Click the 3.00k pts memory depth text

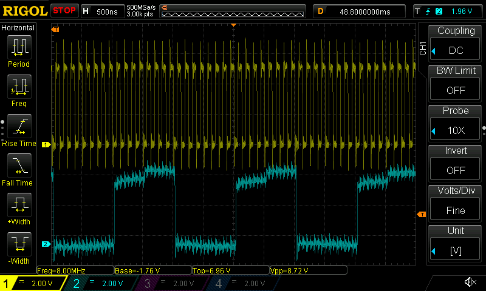[x=140, y=14]
